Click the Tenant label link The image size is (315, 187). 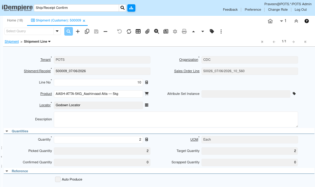tap(46, 60)
